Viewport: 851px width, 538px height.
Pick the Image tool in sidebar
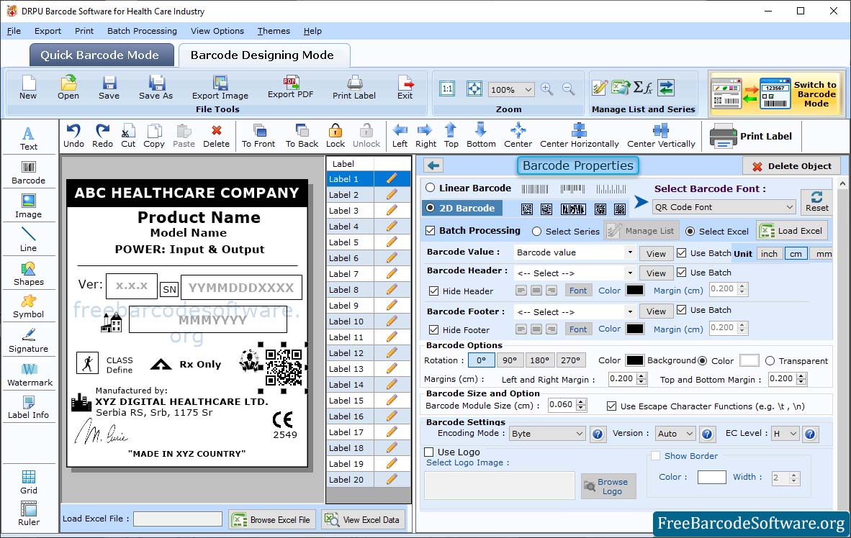click(x=28, y=206)
